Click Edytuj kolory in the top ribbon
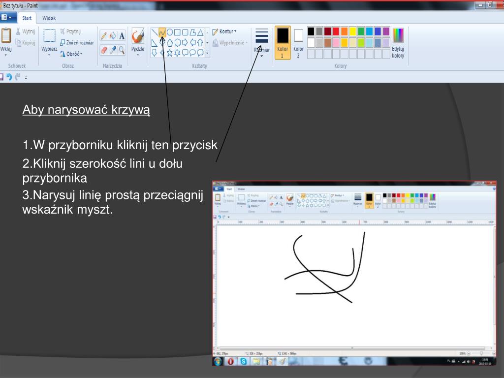Screen dimensions: 504x378 [398, 43]
